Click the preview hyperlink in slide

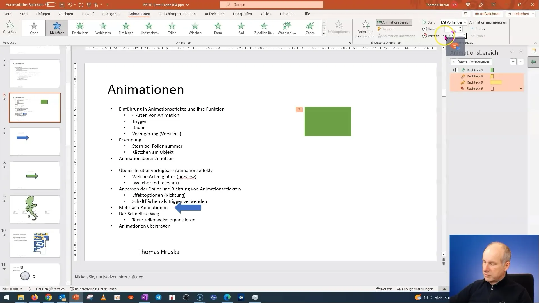[x=187, y=176]
